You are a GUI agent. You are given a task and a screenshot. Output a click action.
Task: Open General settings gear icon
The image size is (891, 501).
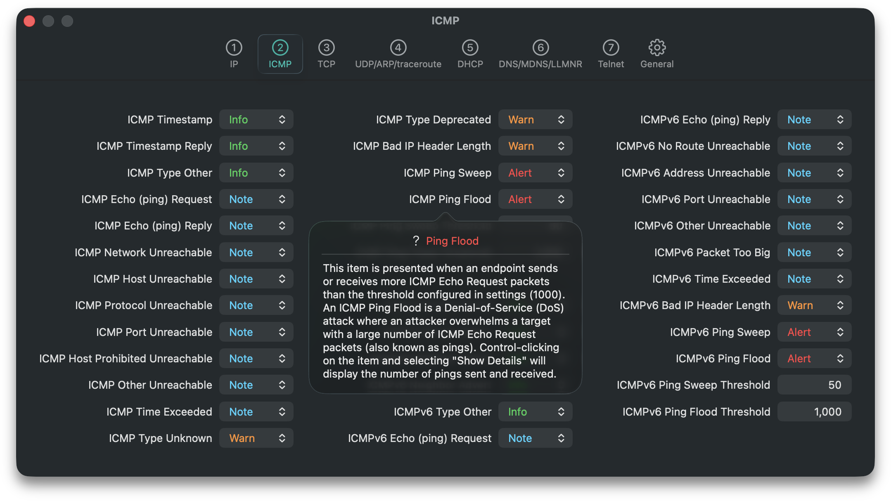[x=657, y=48]
